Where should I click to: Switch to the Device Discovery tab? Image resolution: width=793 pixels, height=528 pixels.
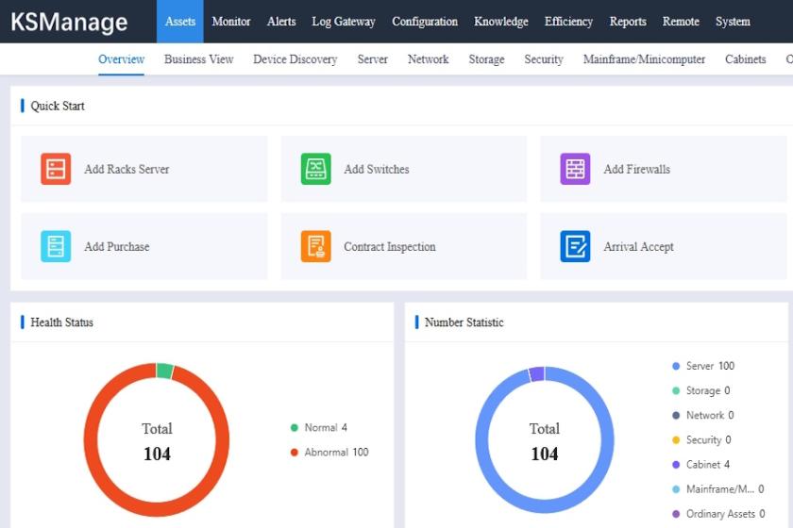point(295,59)
